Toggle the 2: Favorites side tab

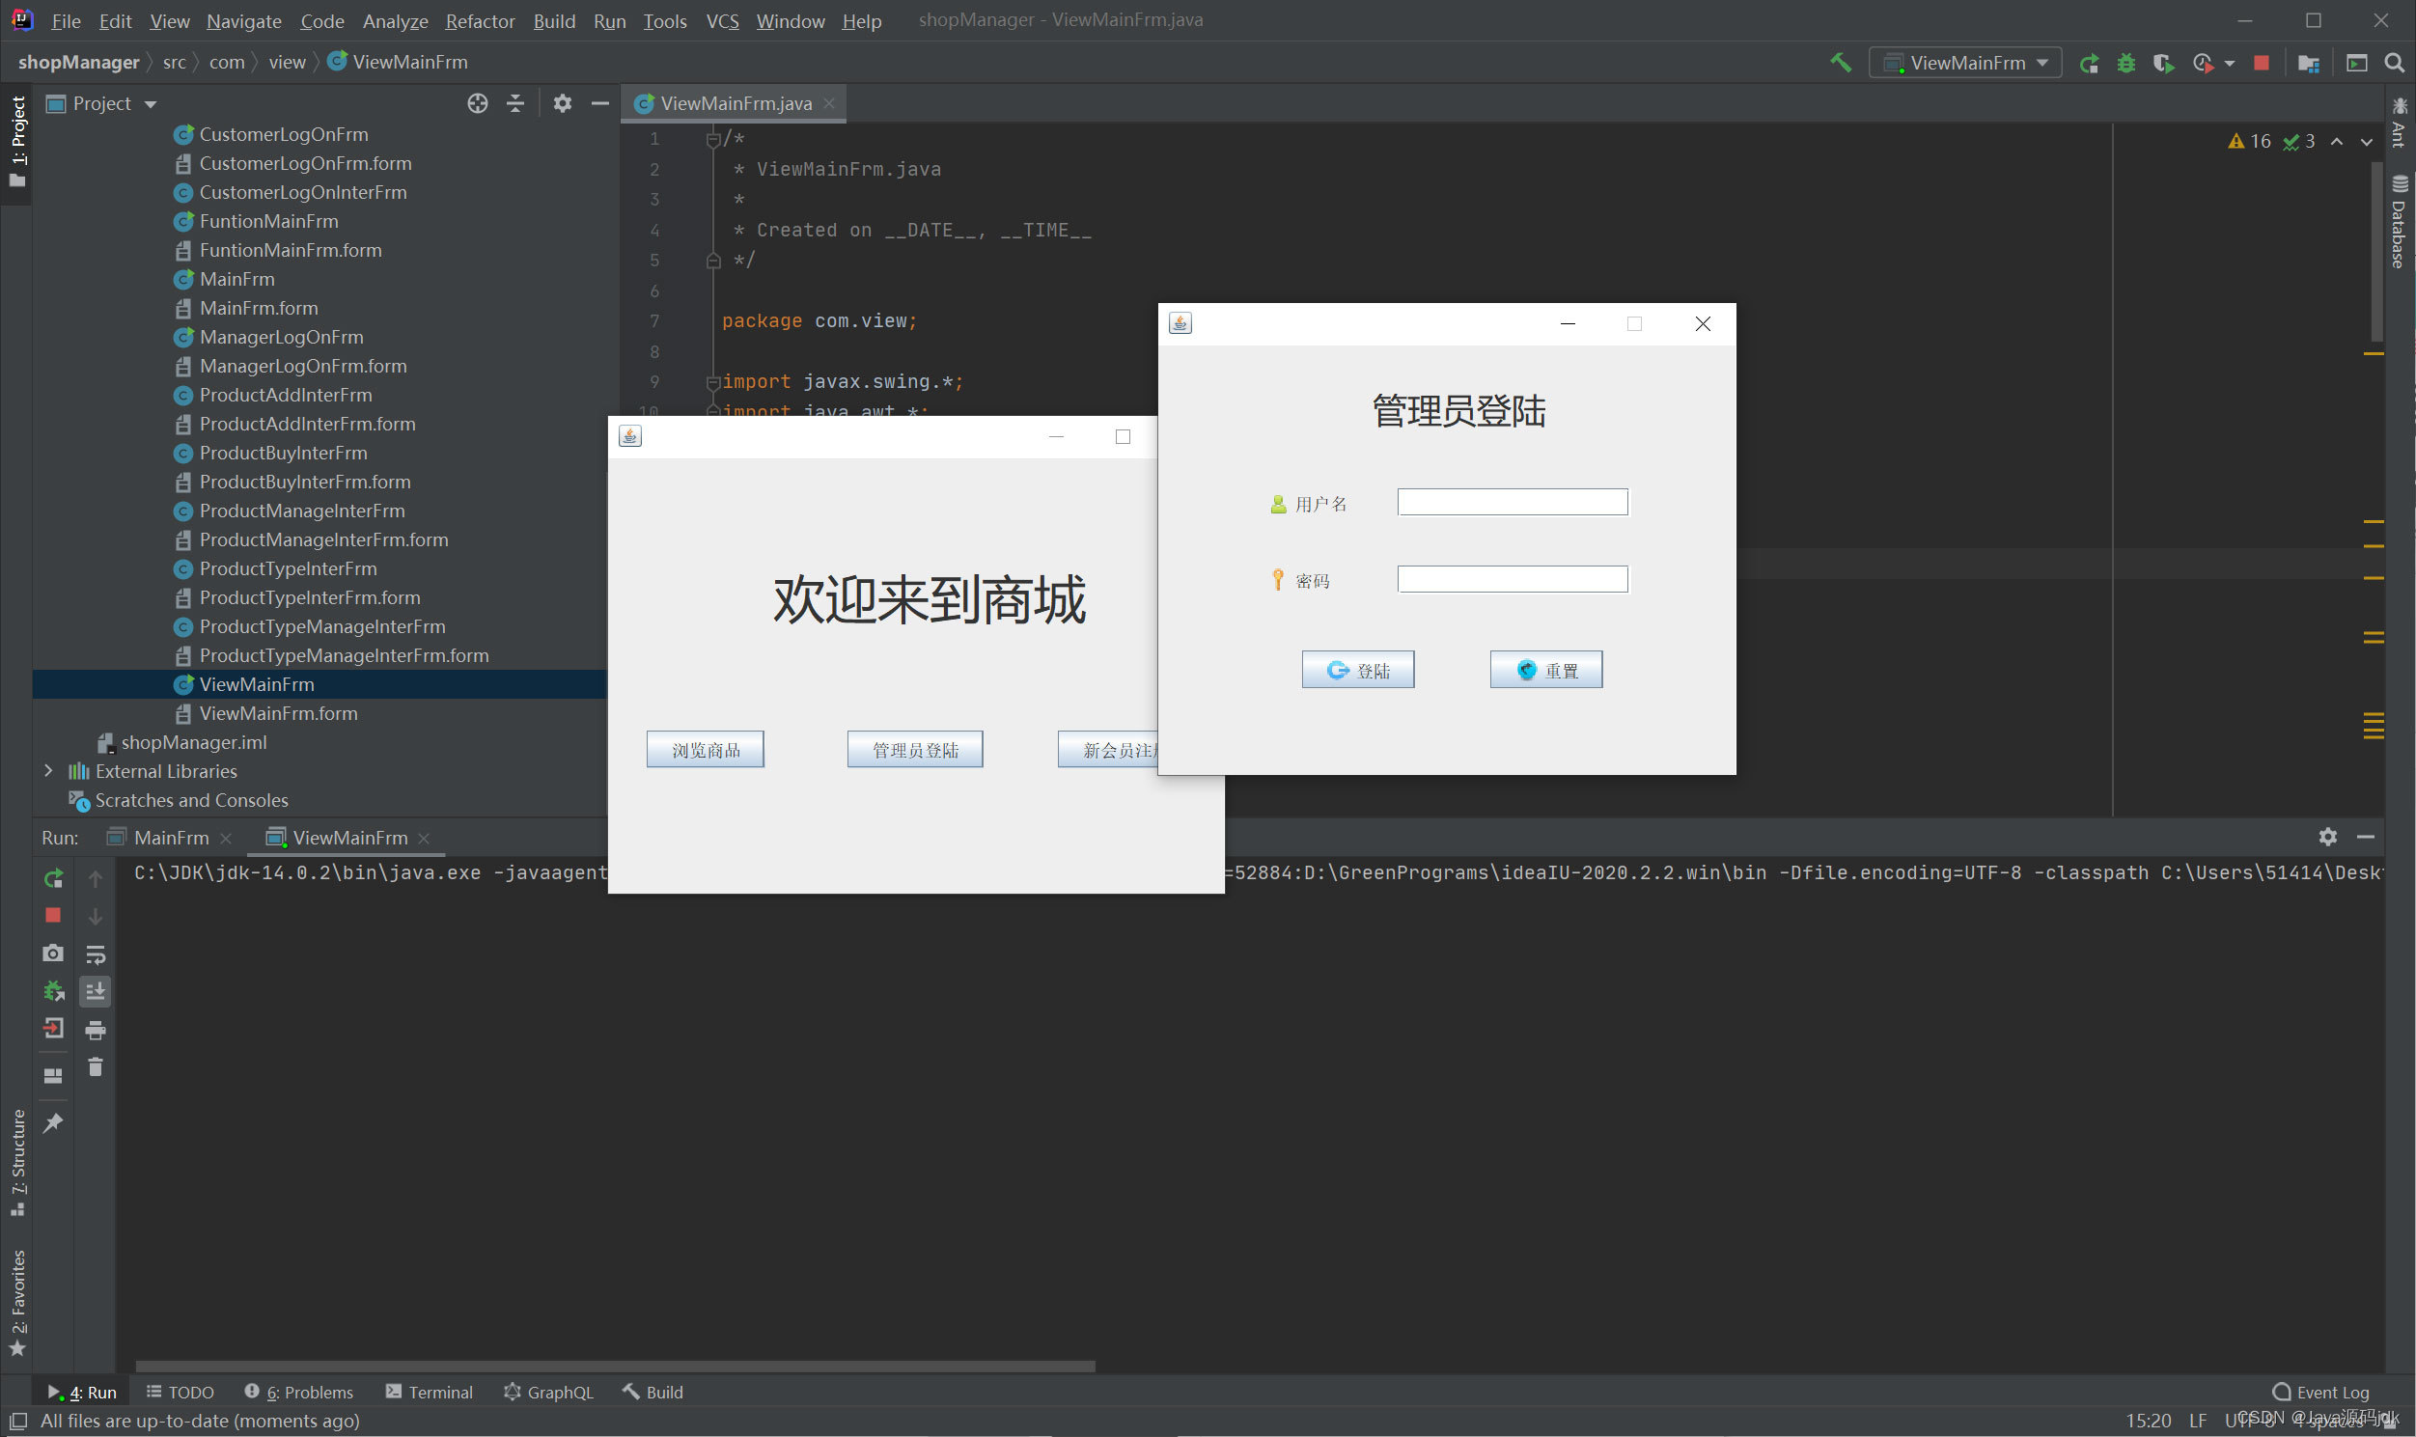[16, 1303]
